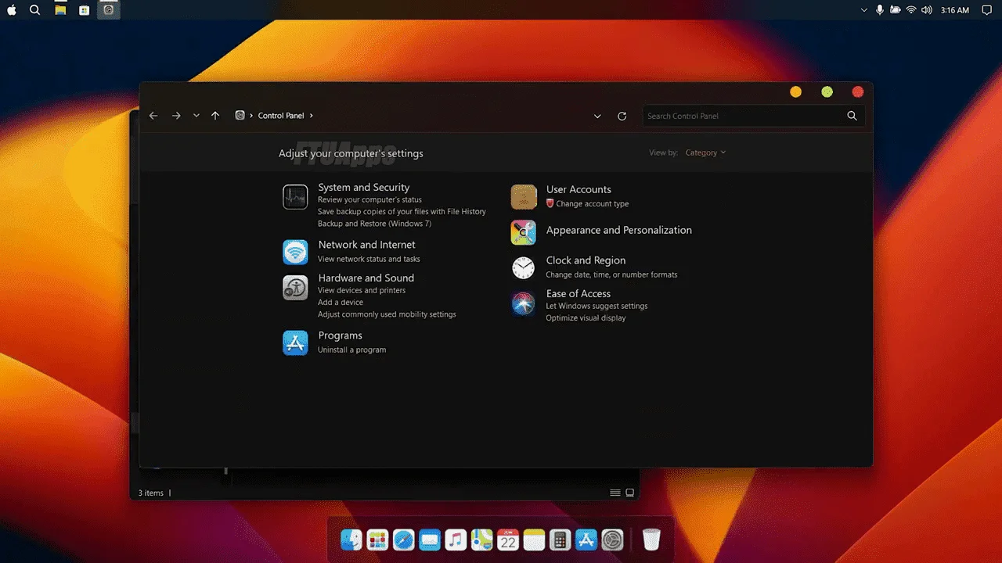Select Change account type

pyautogui.click(x=592, y=204)
